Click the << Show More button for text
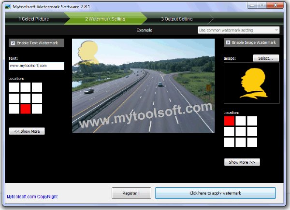 [27, 131]
